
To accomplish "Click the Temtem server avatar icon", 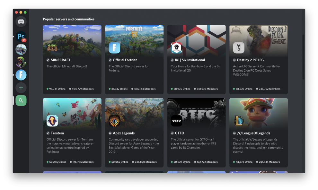I will point(52,121).
